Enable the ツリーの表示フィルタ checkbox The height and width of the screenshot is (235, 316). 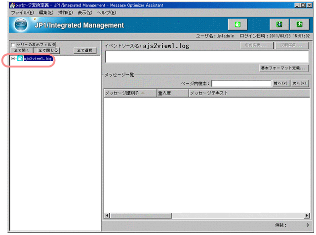[x=13, y=45]
